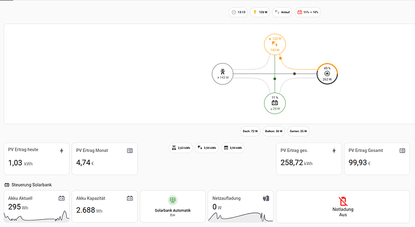Click battery icon in Akku Kapazität card
Viewport: 415px width, 227px height.
(130, 198)
